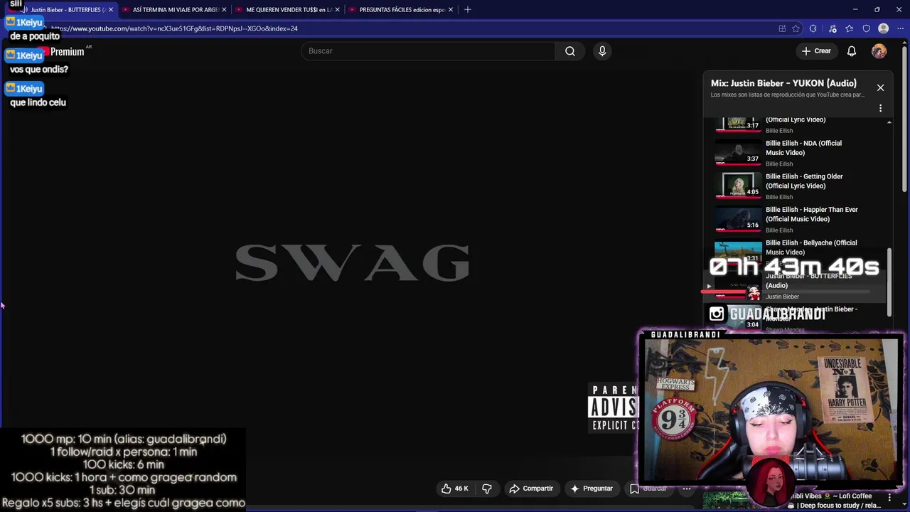Open the YouTube account avatar menu
The image size is (910, 512).
click(879, 51)
